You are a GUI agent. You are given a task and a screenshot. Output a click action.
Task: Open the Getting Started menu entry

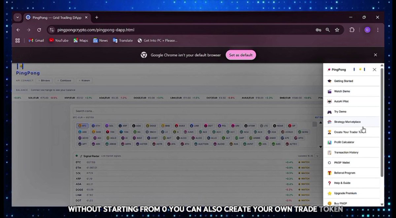click(x=352, y=81)
